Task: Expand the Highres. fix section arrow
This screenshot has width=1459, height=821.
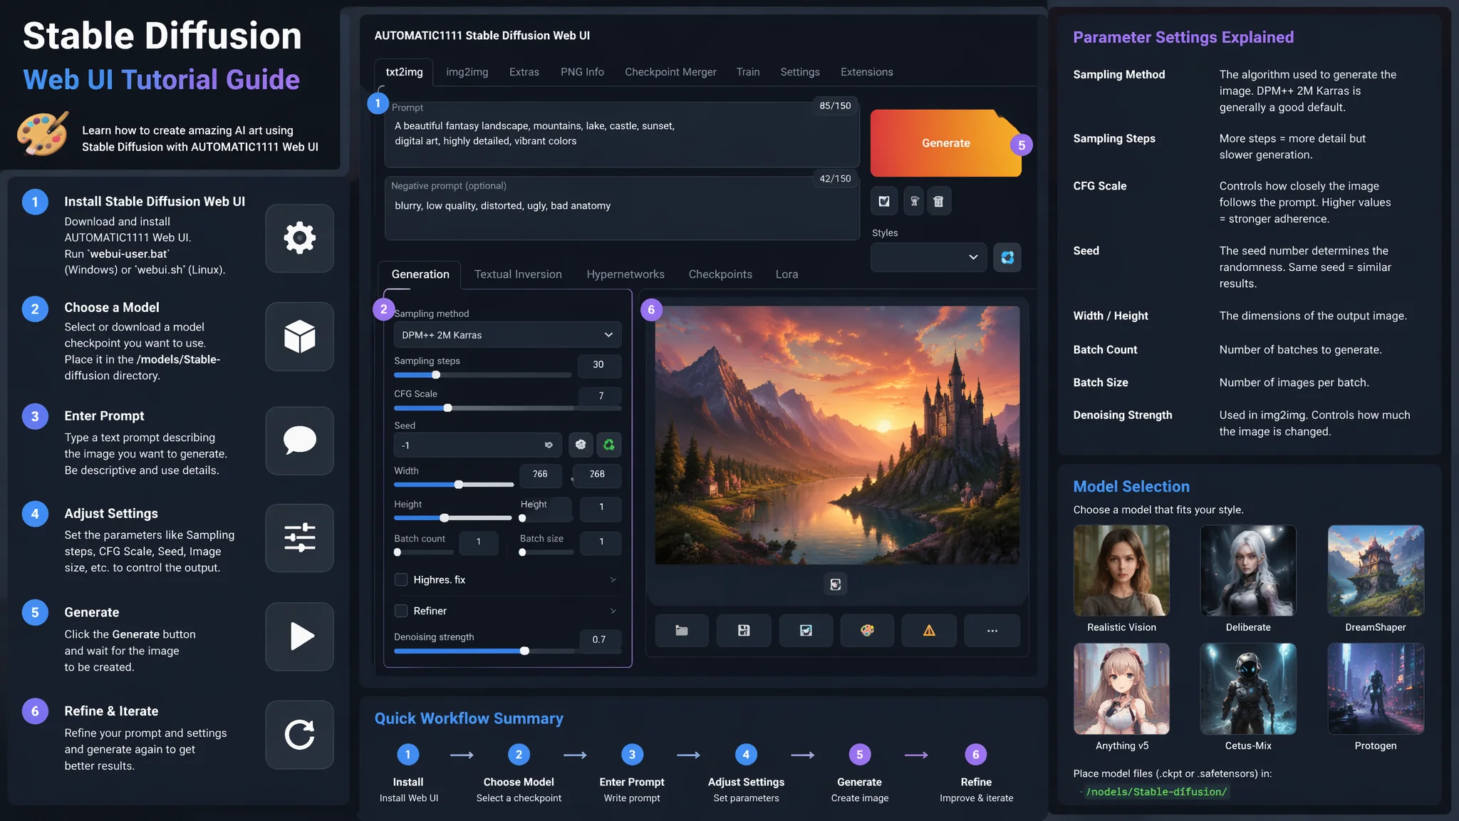Action: click(613, 580)
